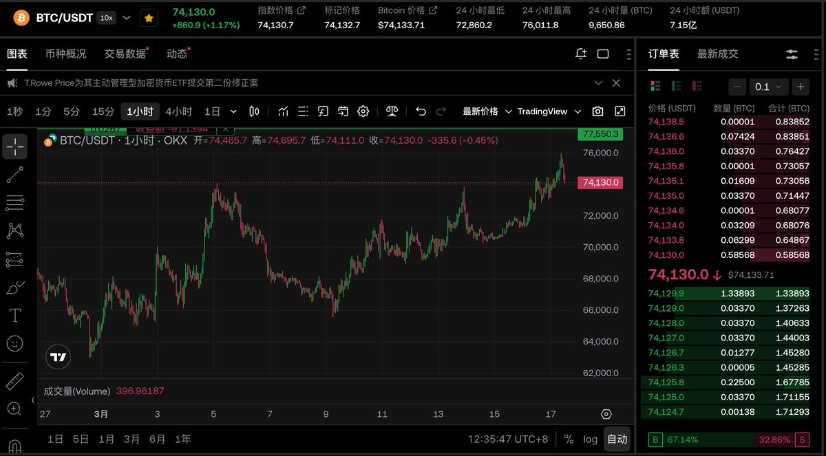Select the text annotation tool

tap(15, 315)
